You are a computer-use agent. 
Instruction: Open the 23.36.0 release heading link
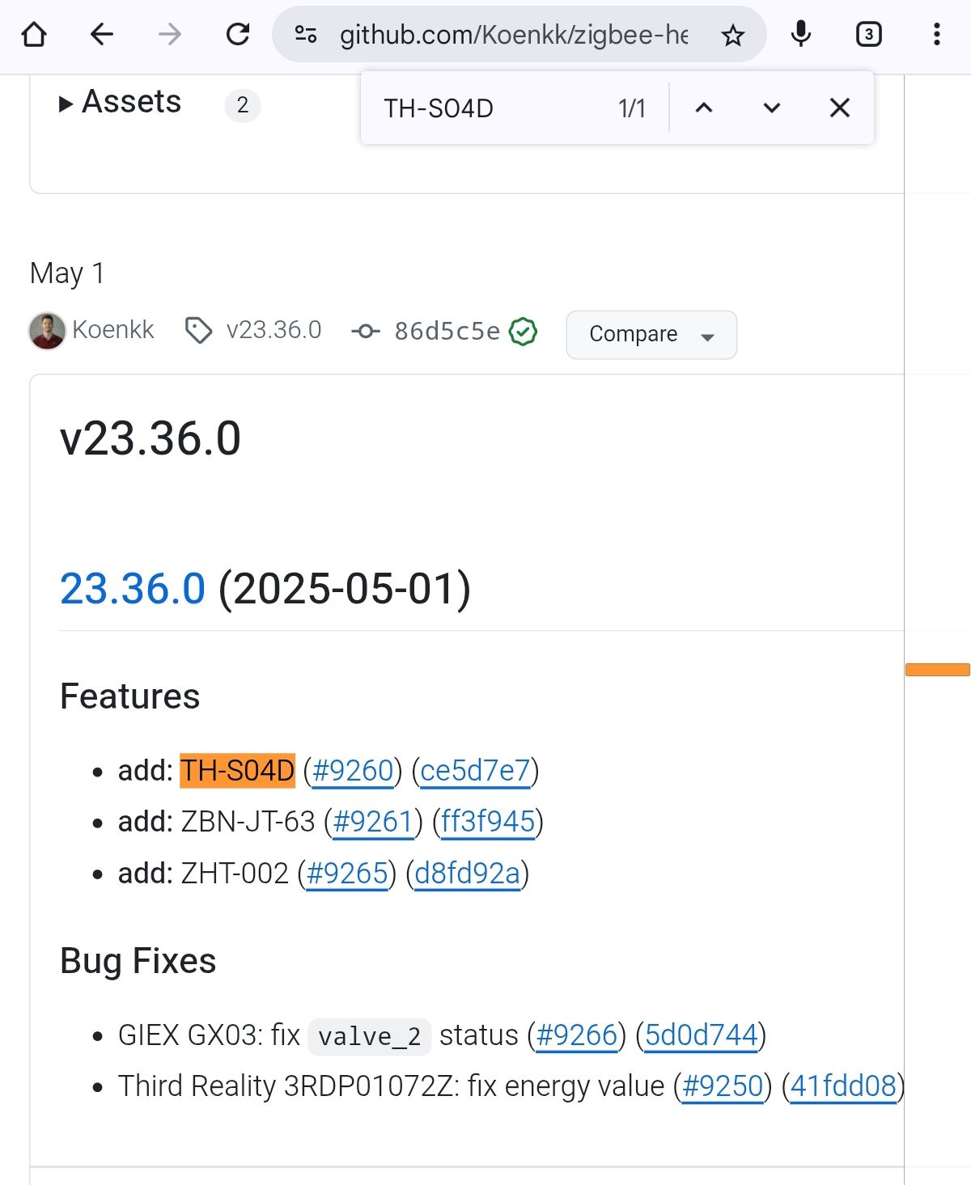133,588
